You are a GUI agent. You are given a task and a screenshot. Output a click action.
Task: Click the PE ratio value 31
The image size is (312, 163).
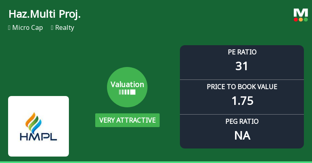tap(242, 66)
